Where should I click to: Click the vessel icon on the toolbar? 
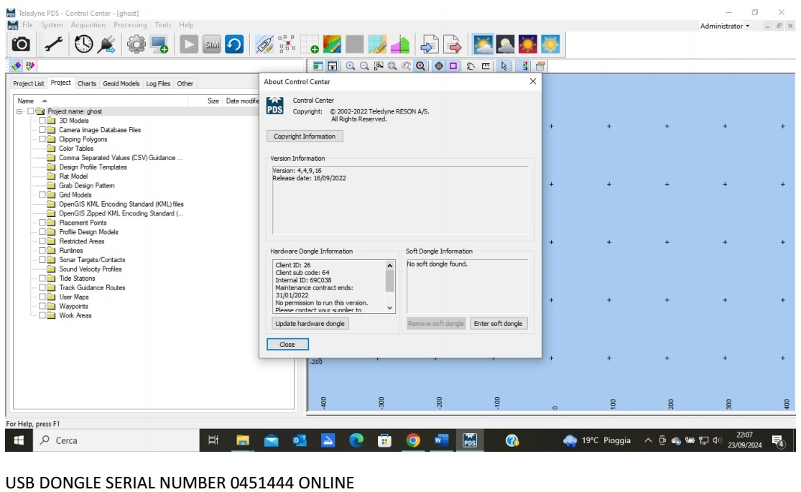[x=263, y=45]
